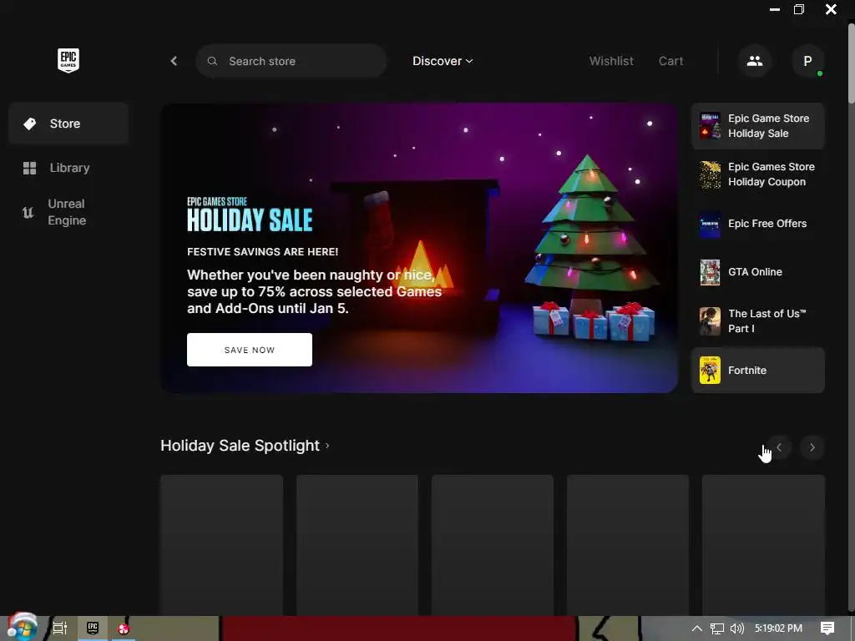The width and height of the screenshot is (855, 641).
Task: Click the vertical scrollbar thumb
Action: [851, 62]
